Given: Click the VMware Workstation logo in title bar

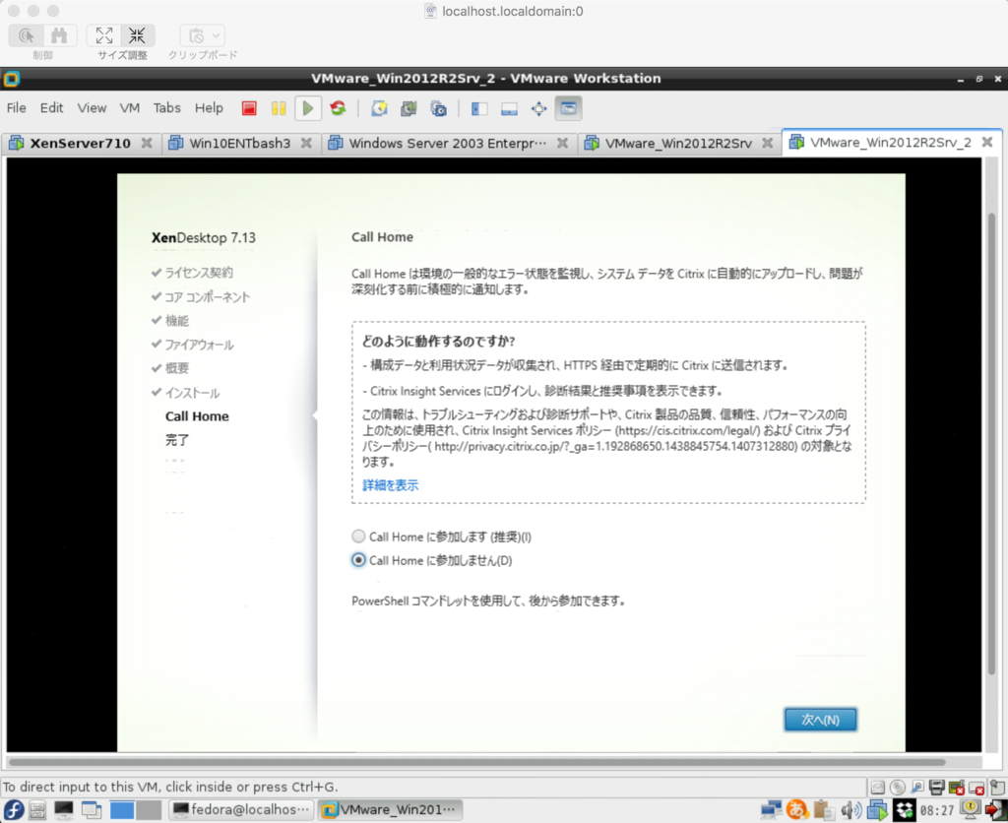Looking at the screenshot, I should click(x=12, y=79).
